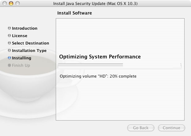Viewport: 191px width, 136px height.
Task: Click the Optimizing System Performance heading
Action: point(100,57)
